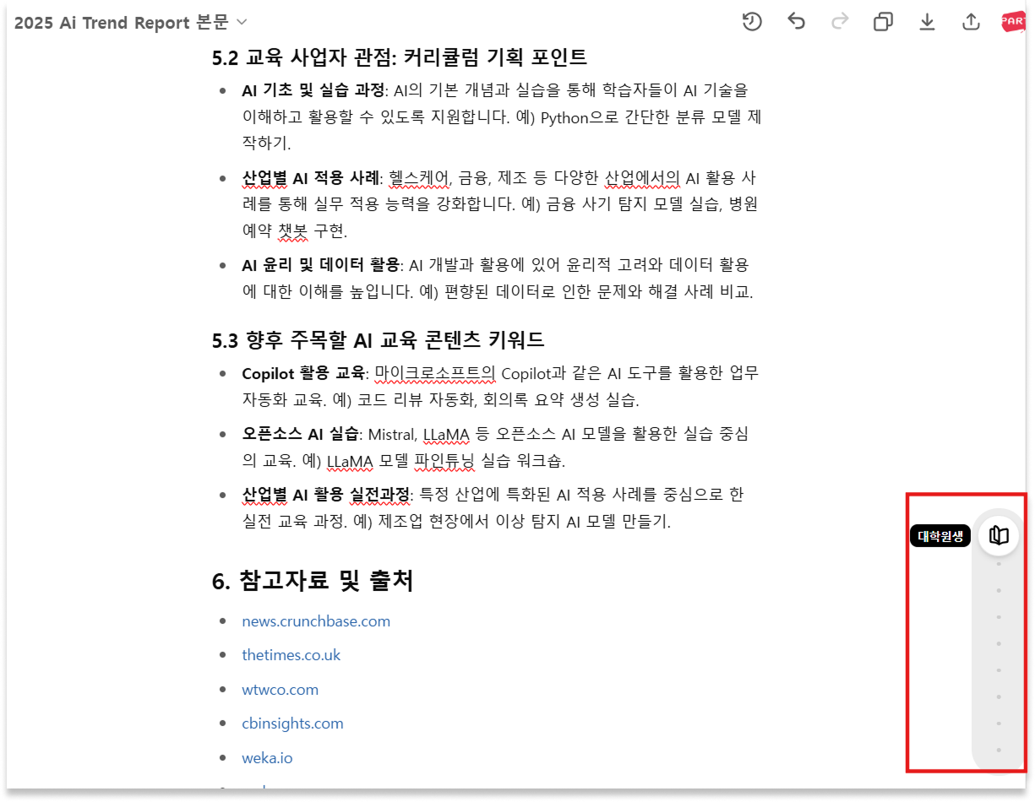
Task: Click bold text 산업별 AI 활용 실전과정
Action: tap(325, 494)
